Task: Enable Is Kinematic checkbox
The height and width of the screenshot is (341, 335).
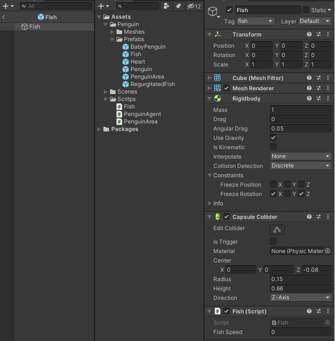Action: pyautogui.click(x=273, y=147)
